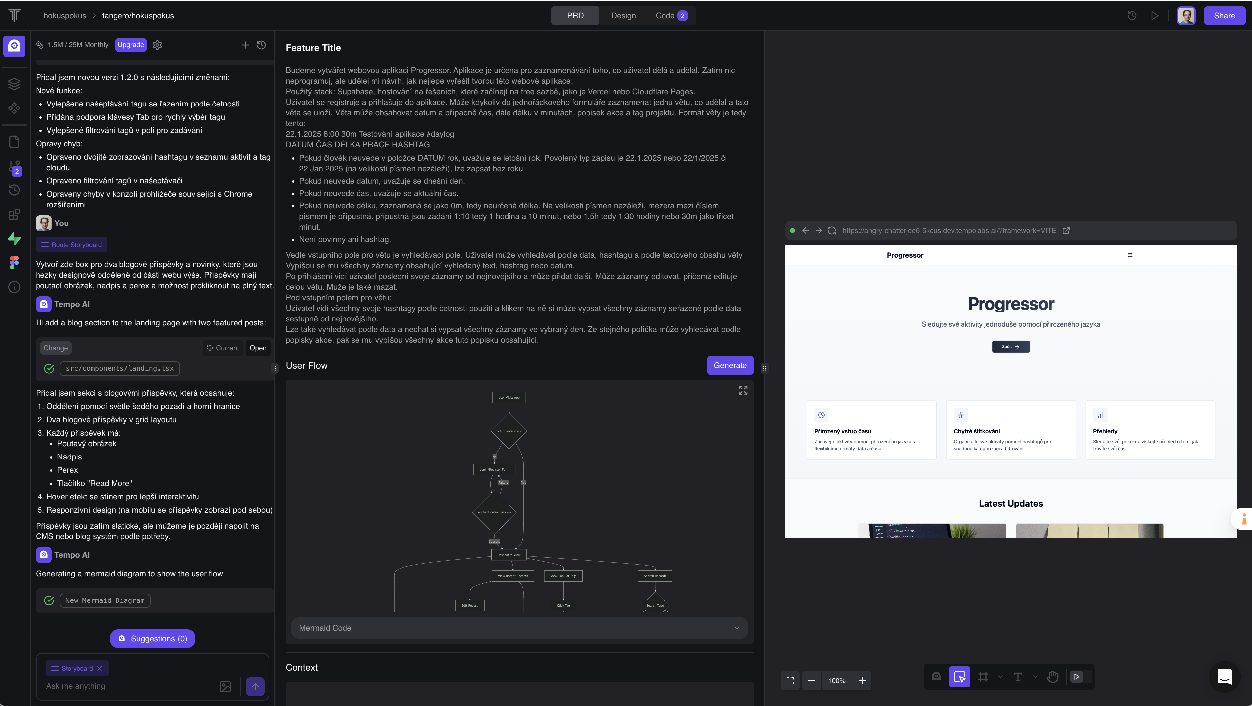
Task: Select the cursor selection tool in canvas toolbar
Action: [959, 676]
